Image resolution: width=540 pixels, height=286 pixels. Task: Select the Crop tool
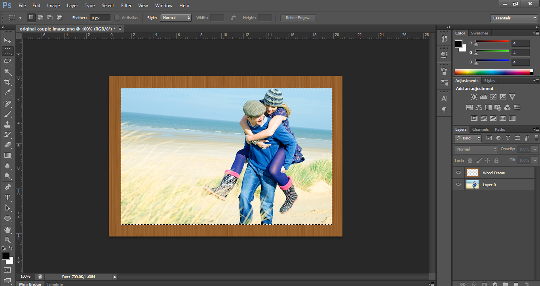click(x=8, y=82)
